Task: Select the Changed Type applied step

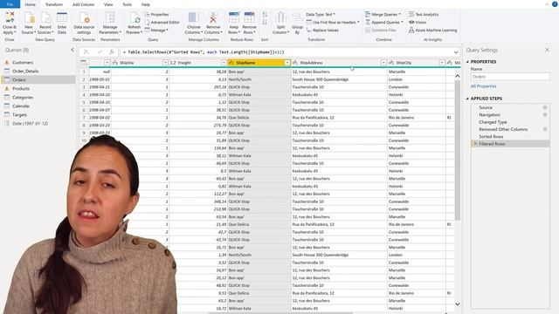Action: [493, 122]
